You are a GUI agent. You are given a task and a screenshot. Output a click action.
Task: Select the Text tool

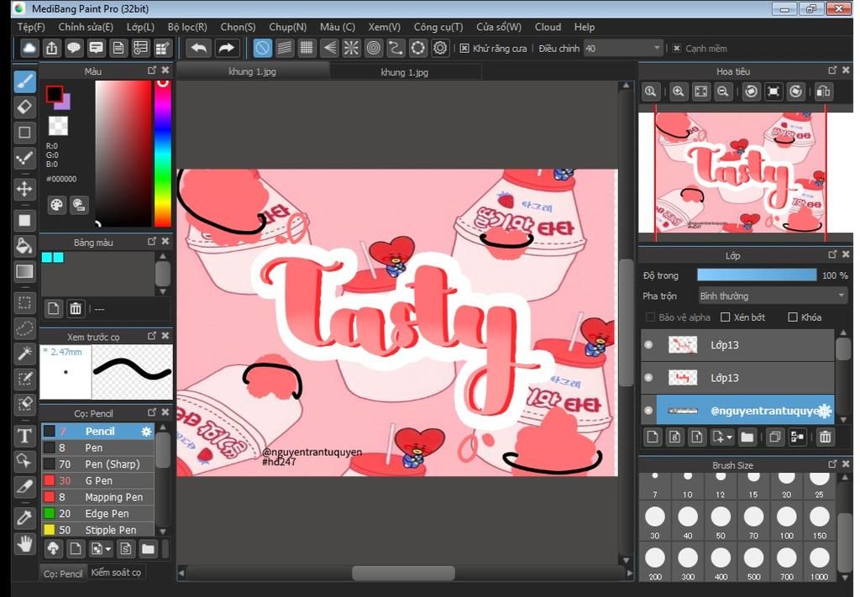pyautogui.click(x=24, y=436)
